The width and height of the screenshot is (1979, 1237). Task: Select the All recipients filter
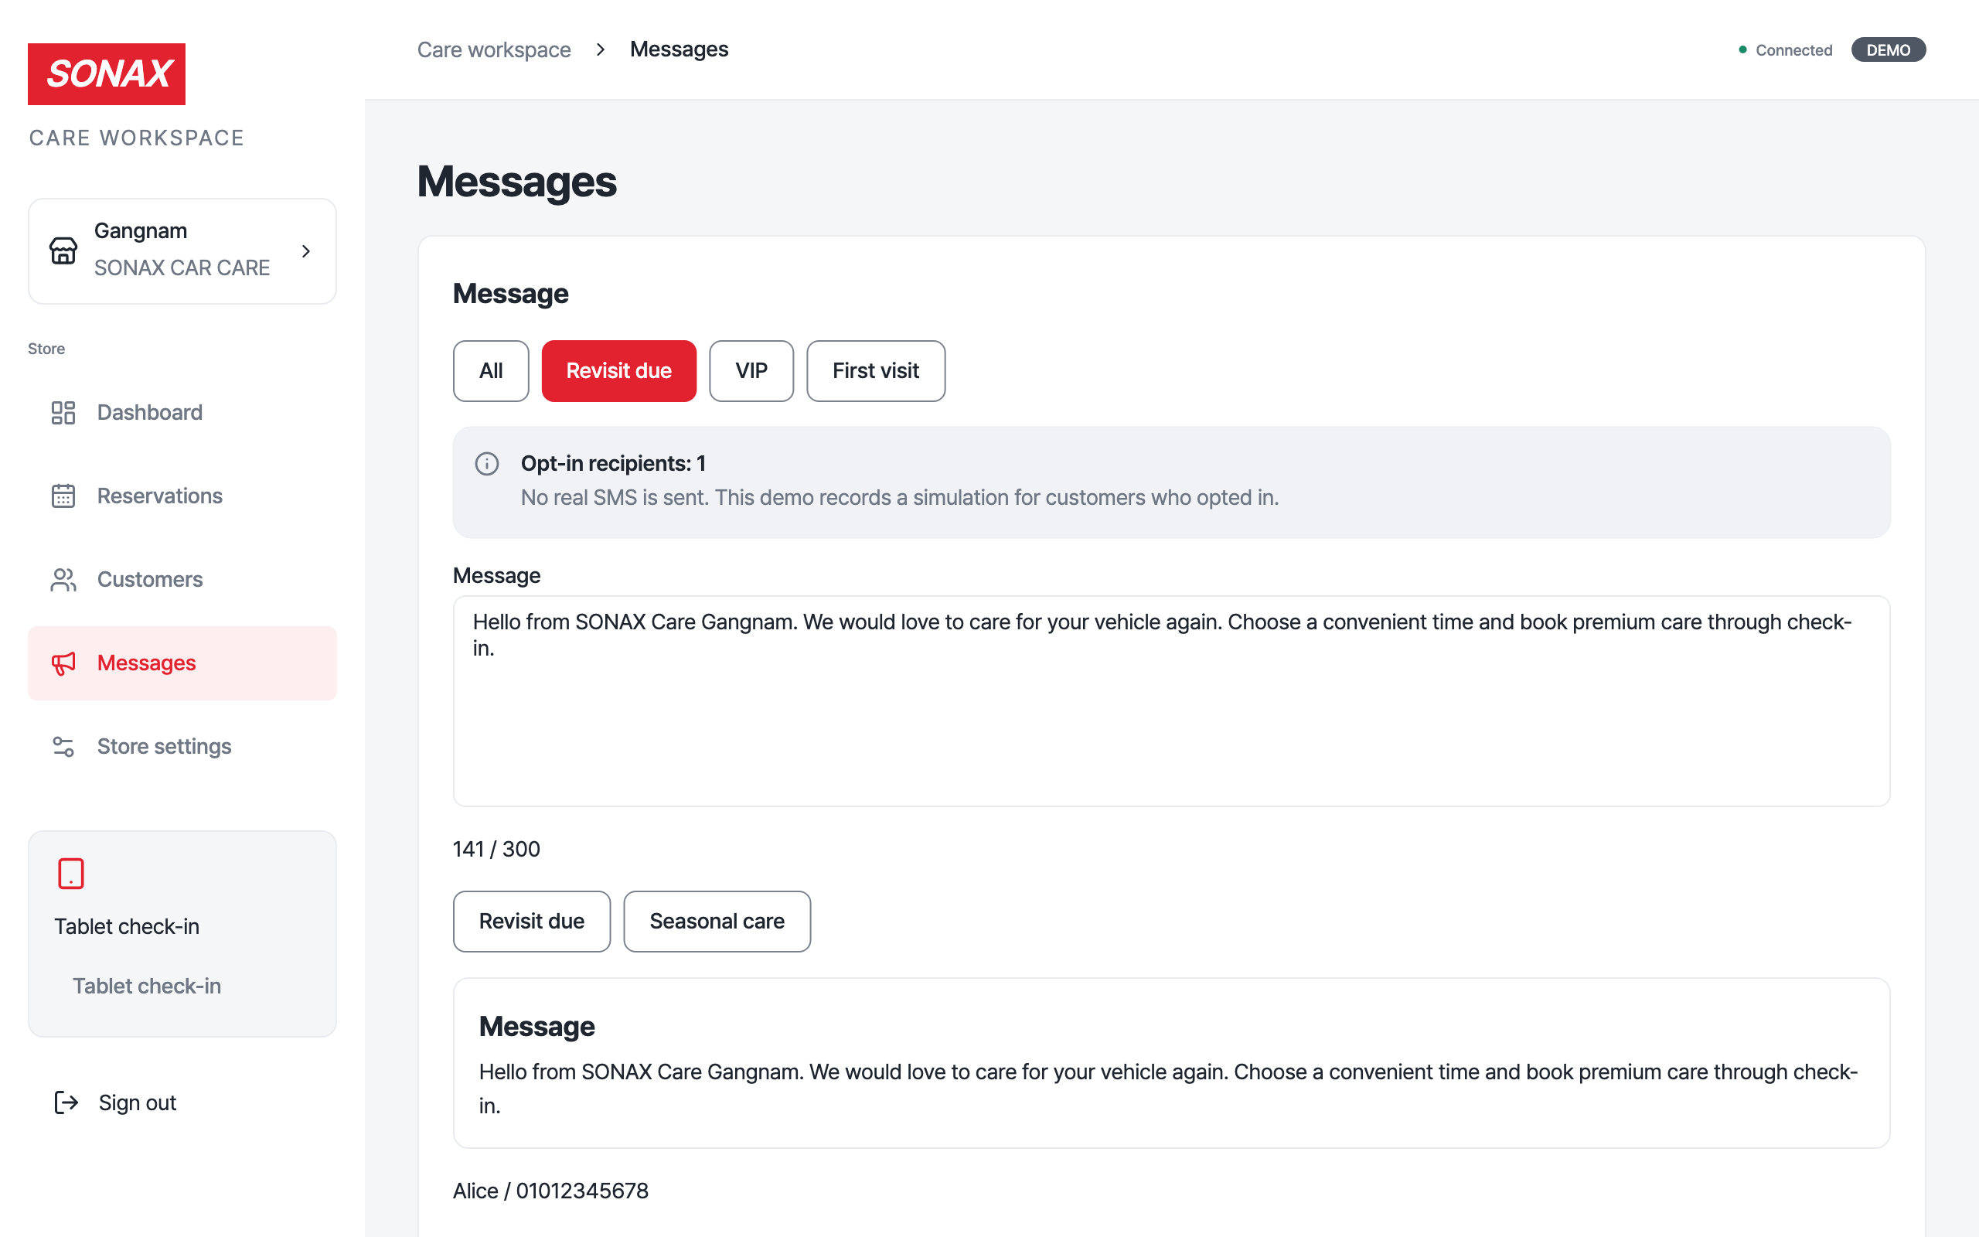tap(491, 370)
